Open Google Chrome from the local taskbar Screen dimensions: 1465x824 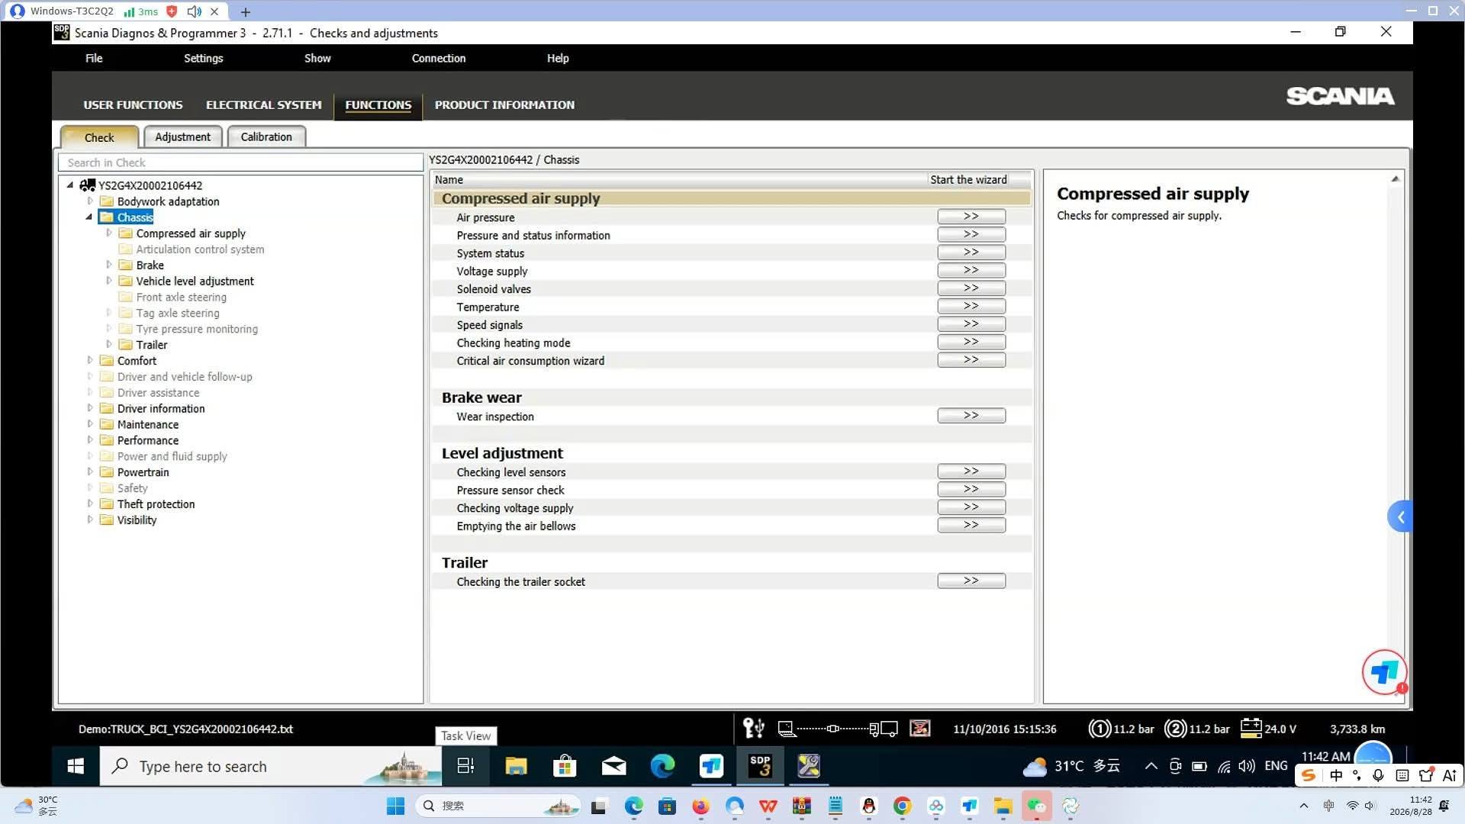tap(902, 806)
